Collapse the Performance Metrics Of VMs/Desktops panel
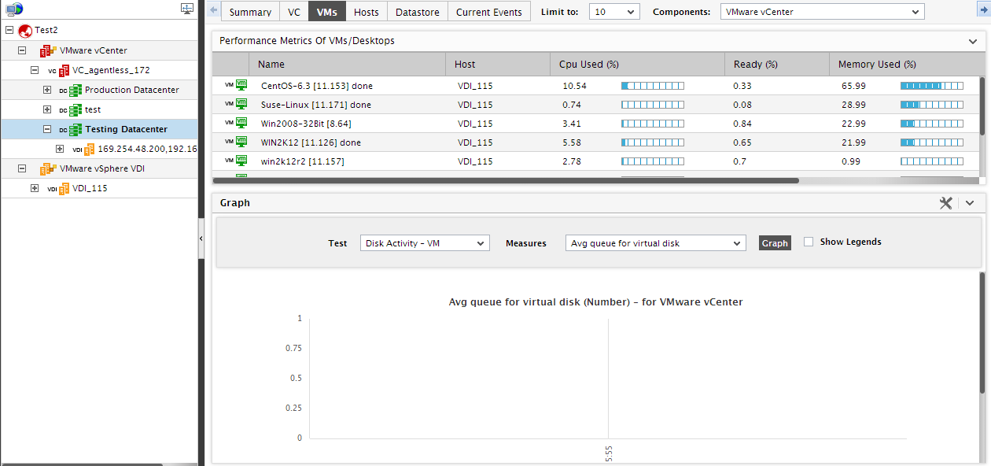 pos(973,41)
